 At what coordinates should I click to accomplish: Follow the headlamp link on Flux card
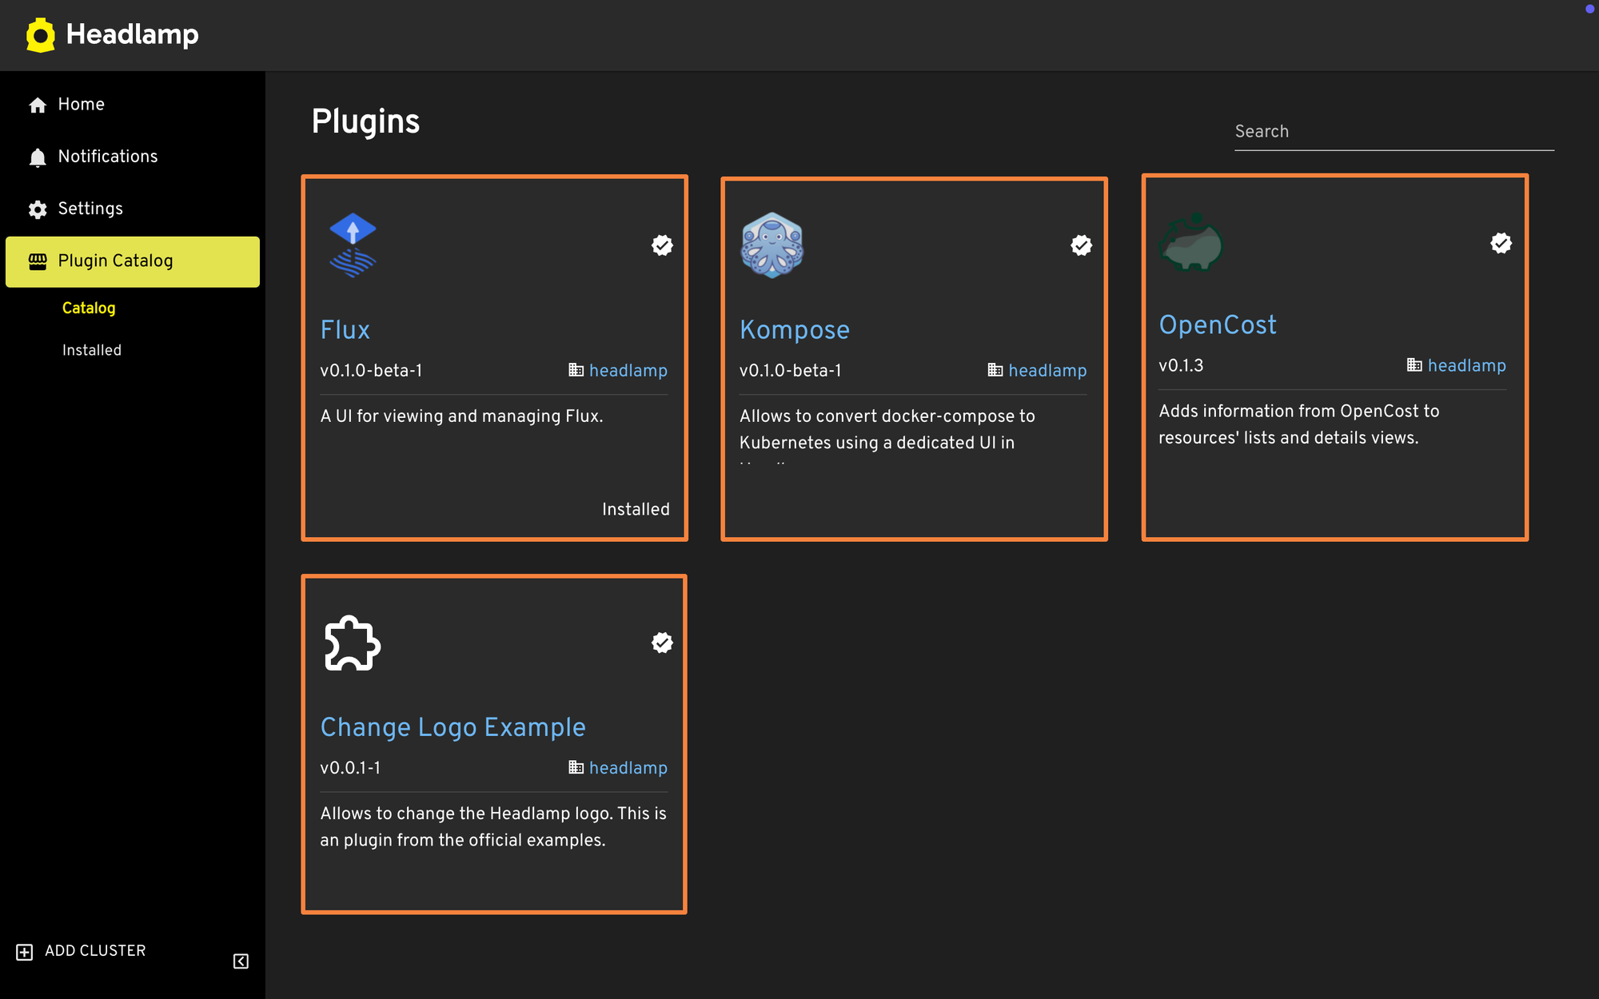tap(628, 371)
